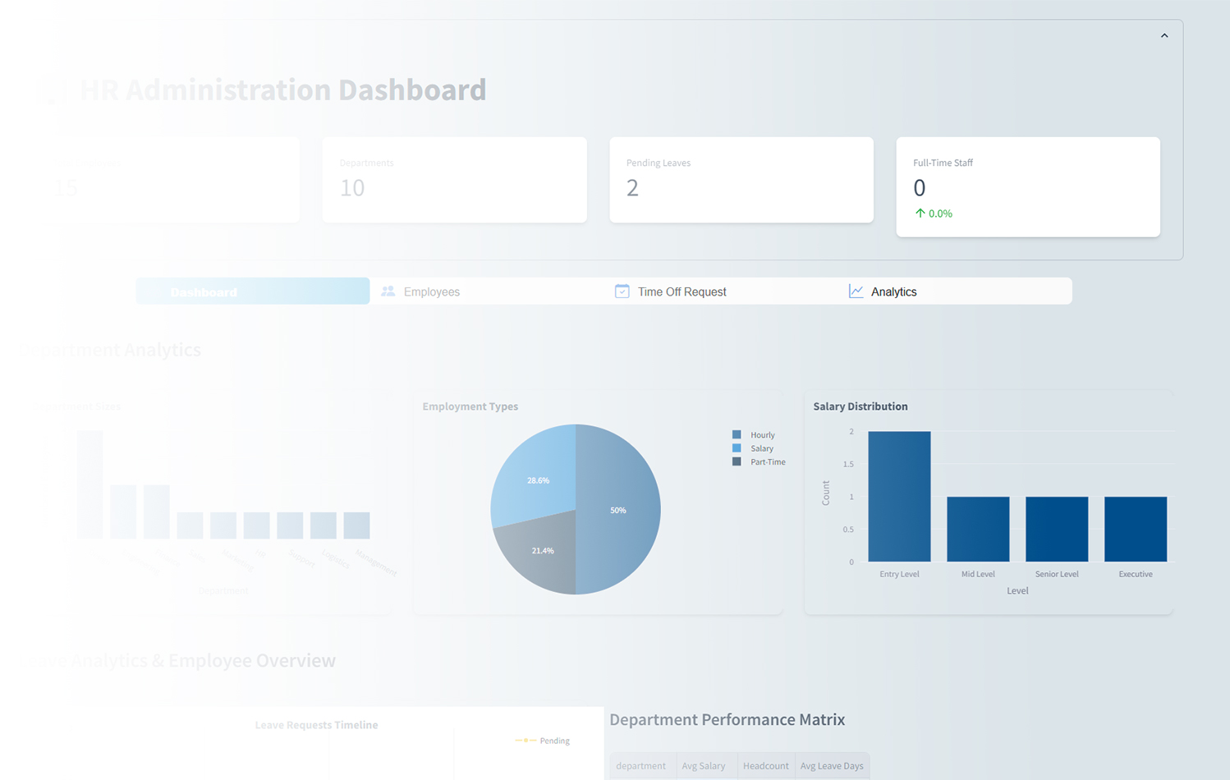
Task: Sort table by Avg Leave Days column
Action: coord(831,766)
